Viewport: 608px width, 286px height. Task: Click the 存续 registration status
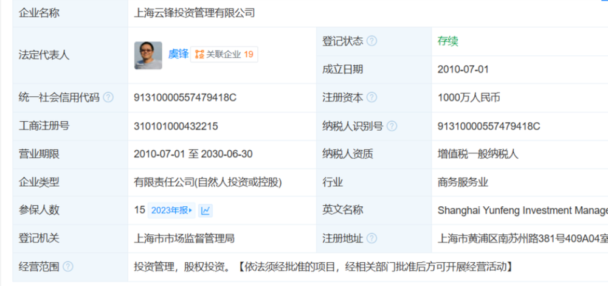click(x=447, y=41)
